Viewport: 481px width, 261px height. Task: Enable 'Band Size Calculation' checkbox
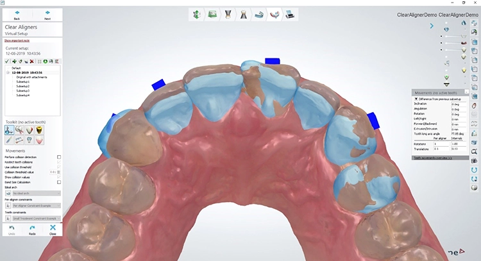59,182
